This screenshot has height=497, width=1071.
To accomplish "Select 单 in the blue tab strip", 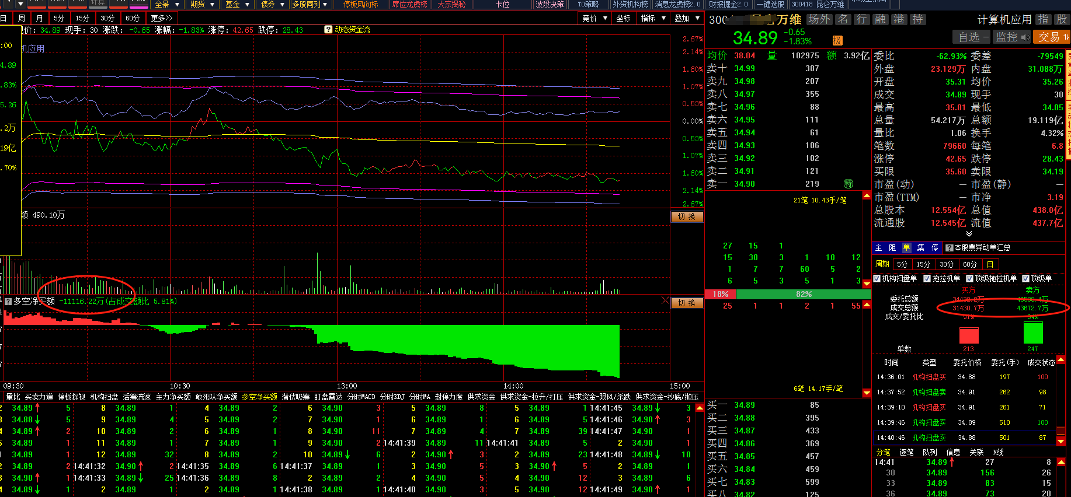I will [x=906, y=248].
